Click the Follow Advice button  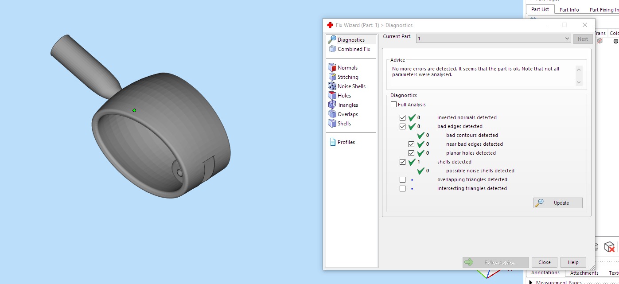coord(495,262)
